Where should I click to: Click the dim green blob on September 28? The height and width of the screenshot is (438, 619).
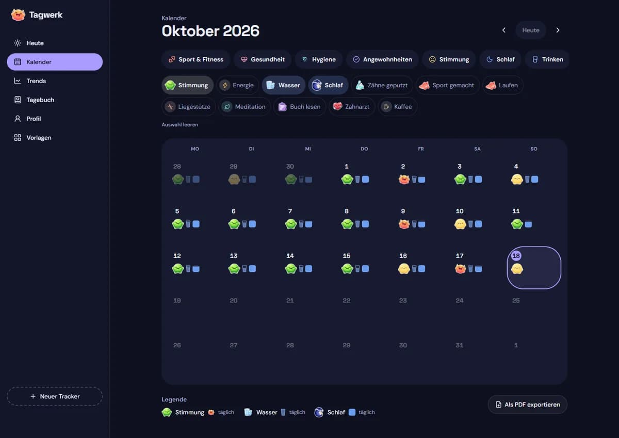[178, 179]
